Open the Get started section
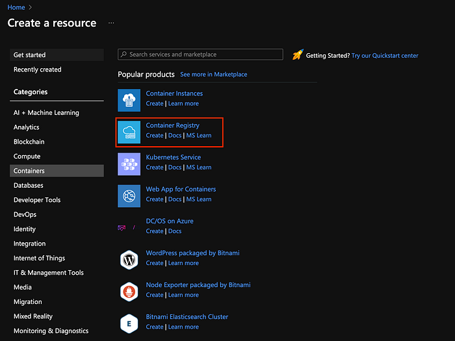This screenshot has height=341, width=455. (57, 55)
